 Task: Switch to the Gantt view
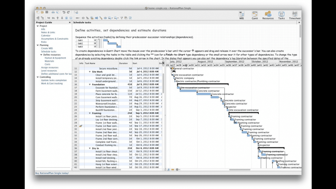coord(255,15)
